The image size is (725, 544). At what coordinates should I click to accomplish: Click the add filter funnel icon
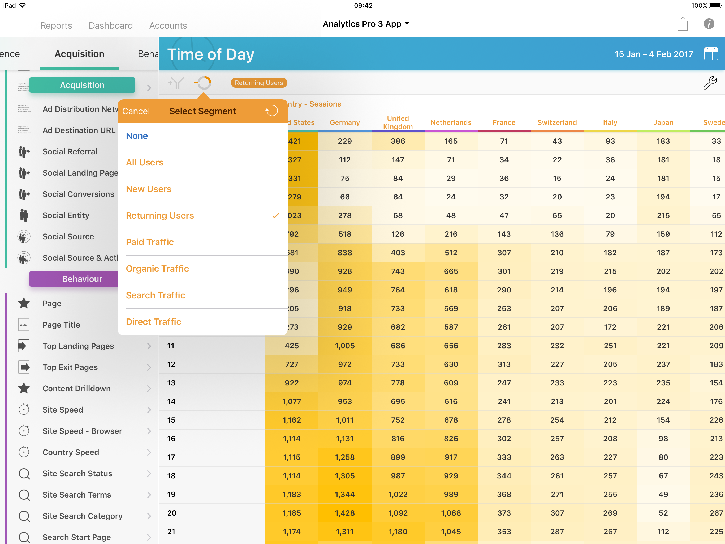176,83
